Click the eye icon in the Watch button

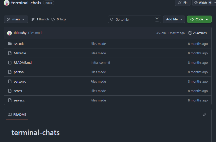pos(196,3)
